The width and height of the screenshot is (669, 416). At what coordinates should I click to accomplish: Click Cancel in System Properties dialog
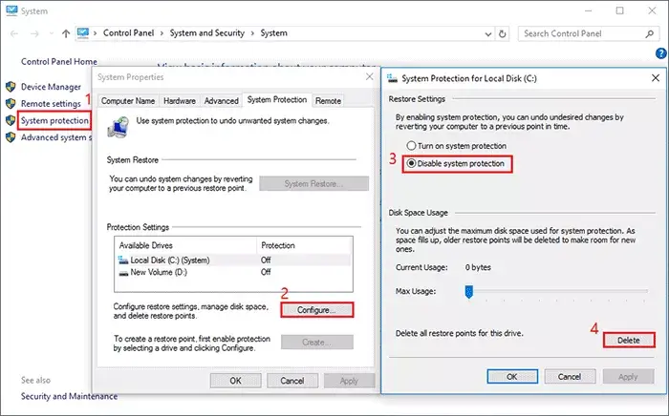point(292,381)
